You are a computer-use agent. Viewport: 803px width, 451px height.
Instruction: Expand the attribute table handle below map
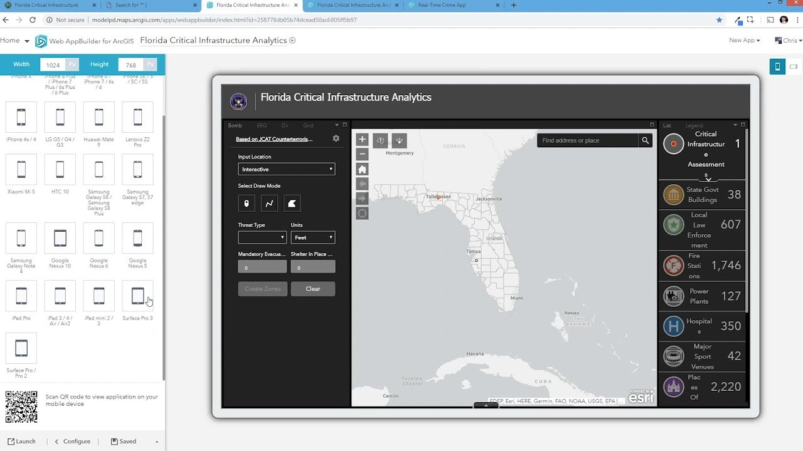click(486, 405)
